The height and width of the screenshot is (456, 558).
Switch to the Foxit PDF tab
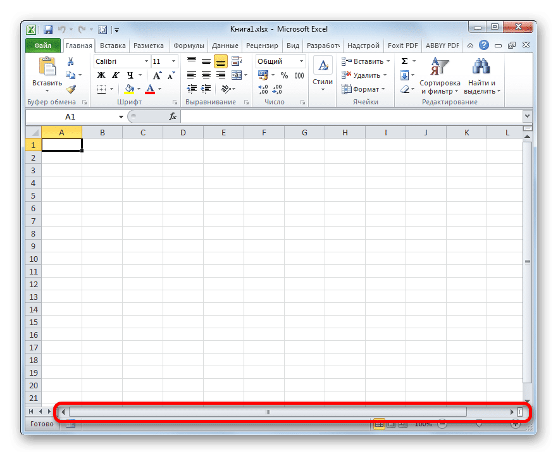(403, 46)
